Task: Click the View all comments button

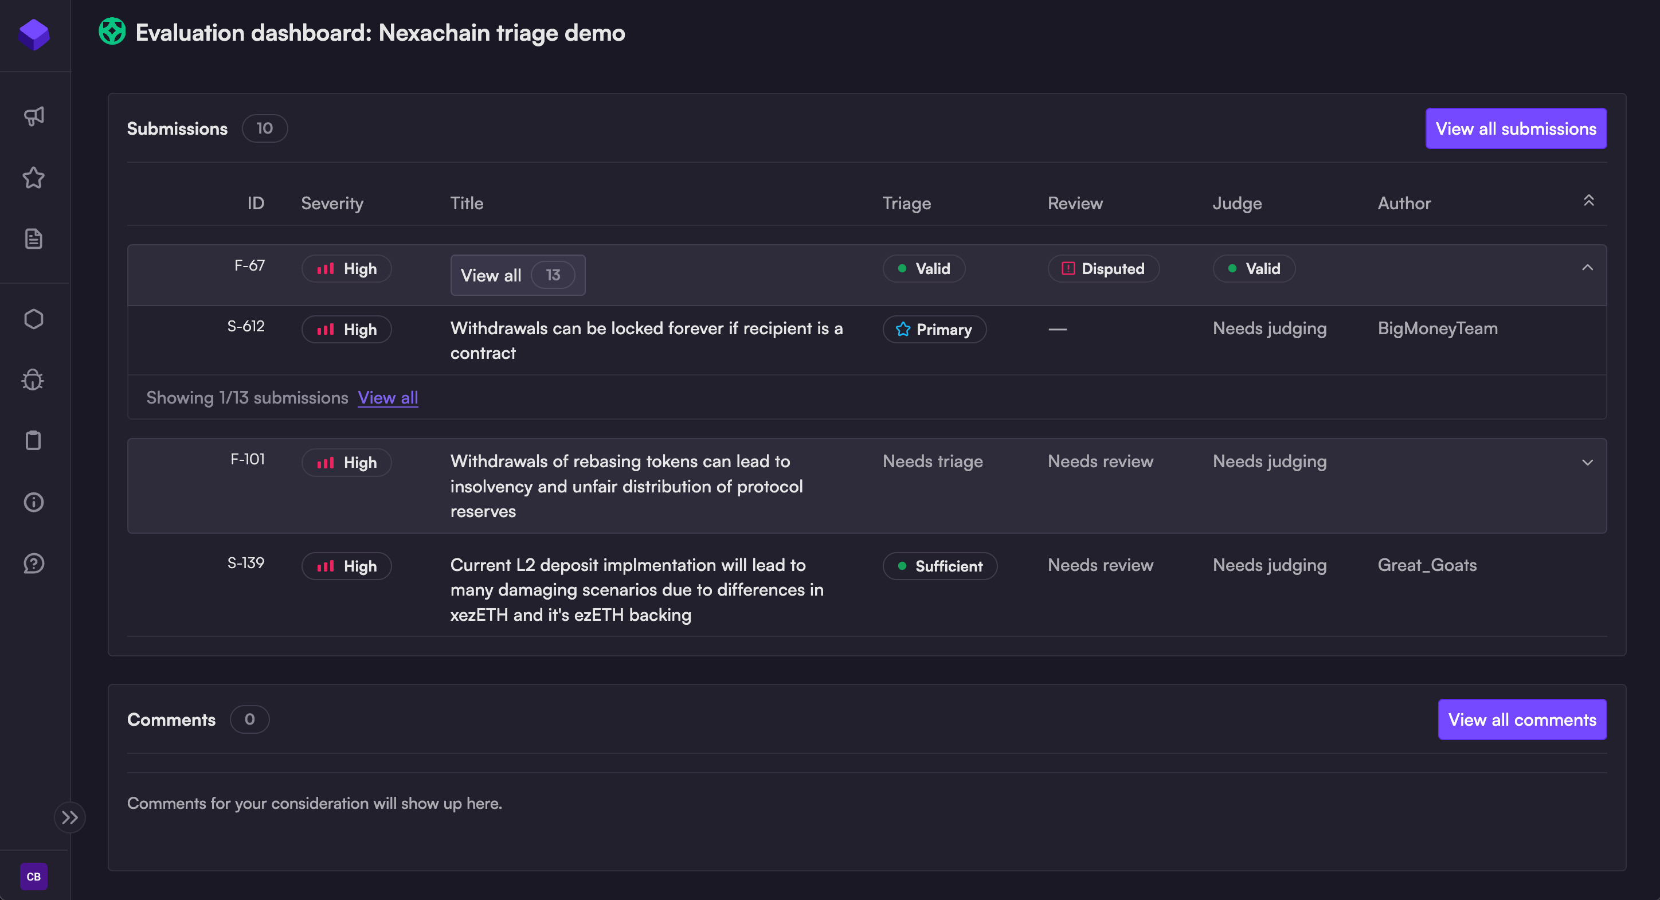Action: coord(1521,719)
